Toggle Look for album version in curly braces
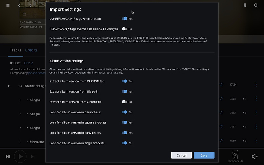 click(124, 132)
